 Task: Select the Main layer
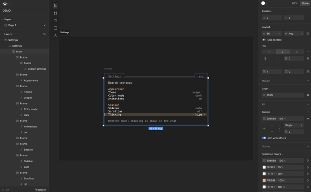[x=24, y=52]
